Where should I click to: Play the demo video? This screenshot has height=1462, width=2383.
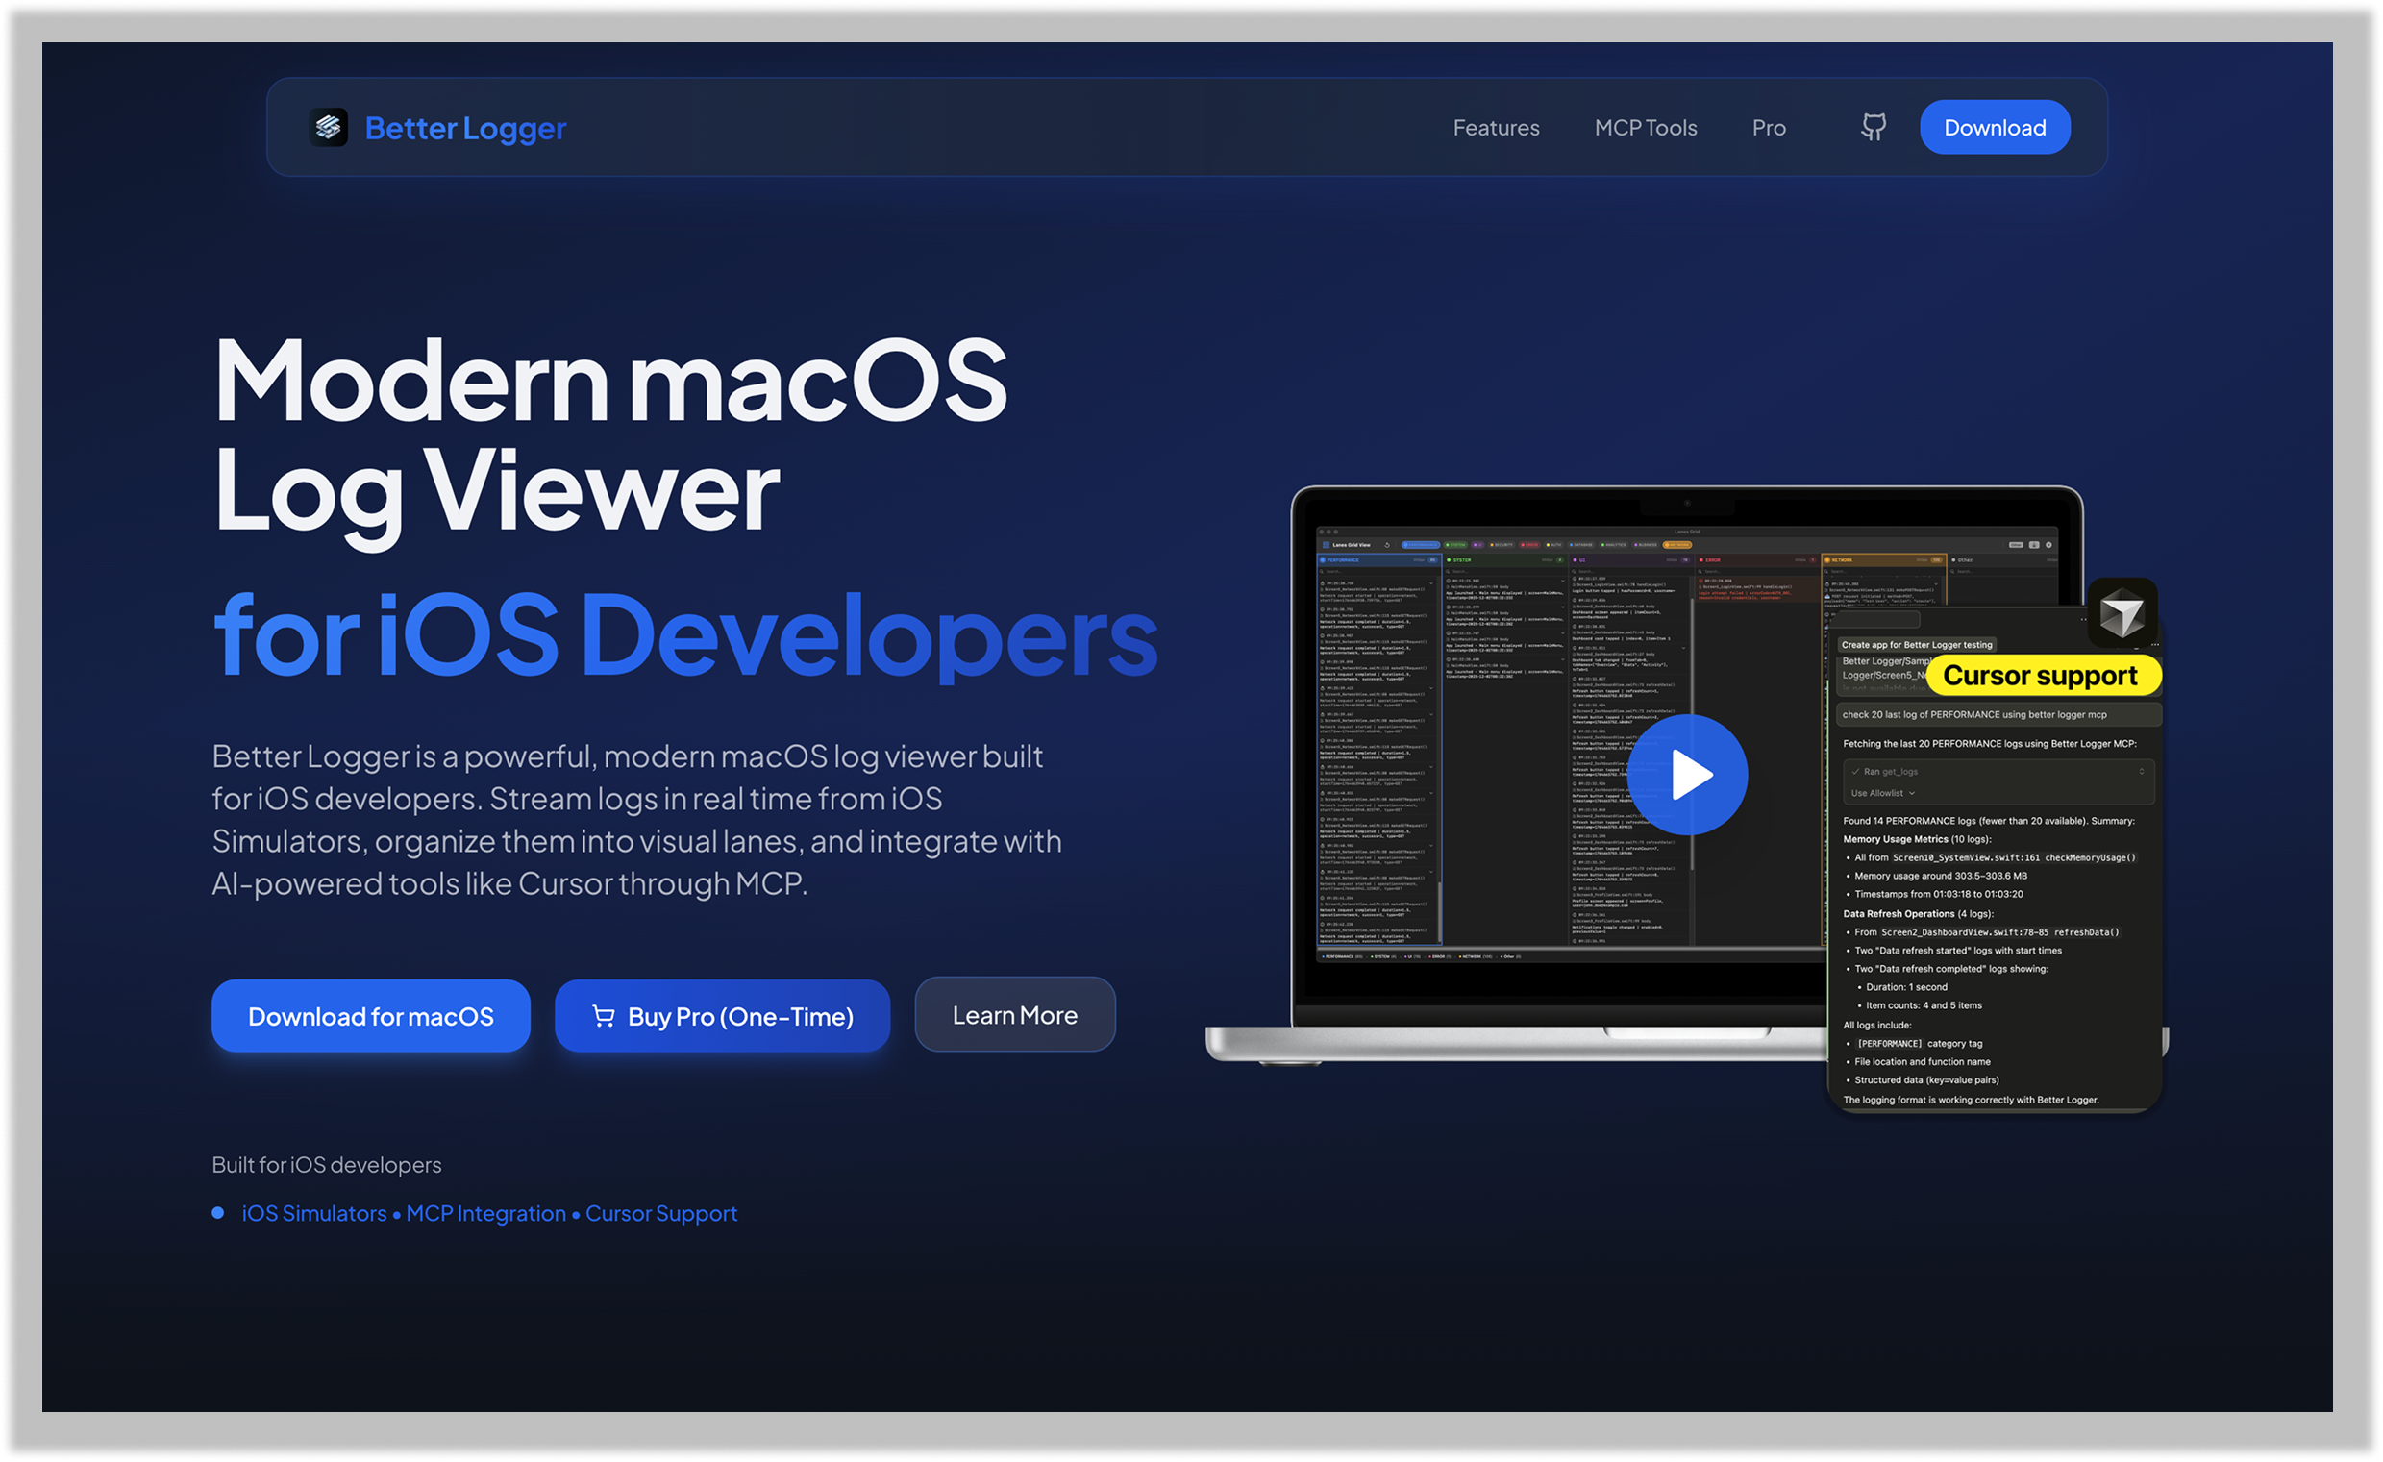[1687, 775]
